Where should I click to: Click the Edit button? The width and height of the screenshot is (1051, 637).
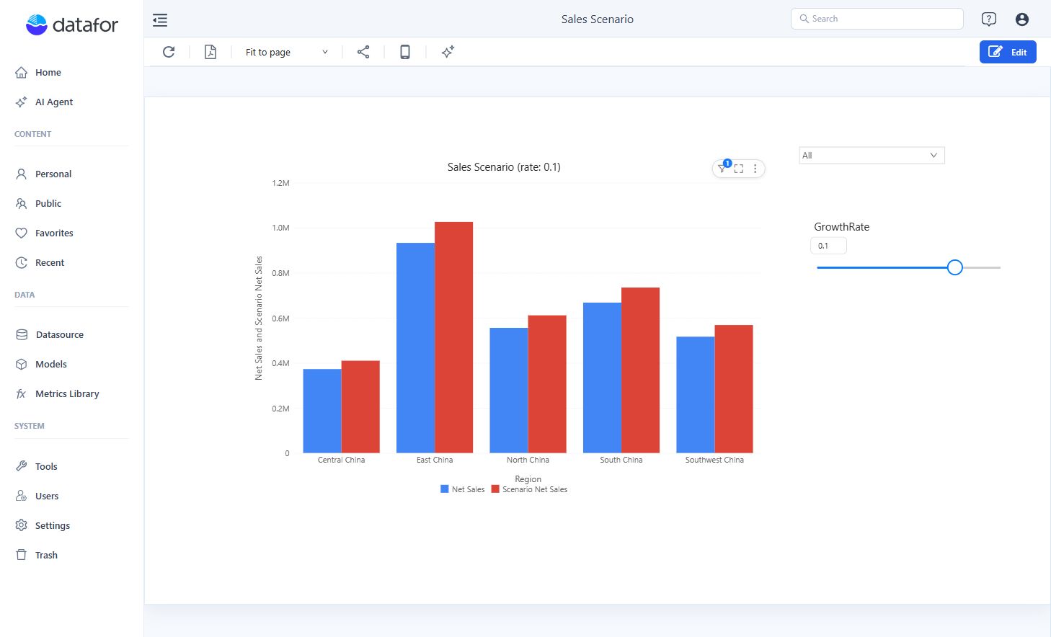(x=1008, y=52)
